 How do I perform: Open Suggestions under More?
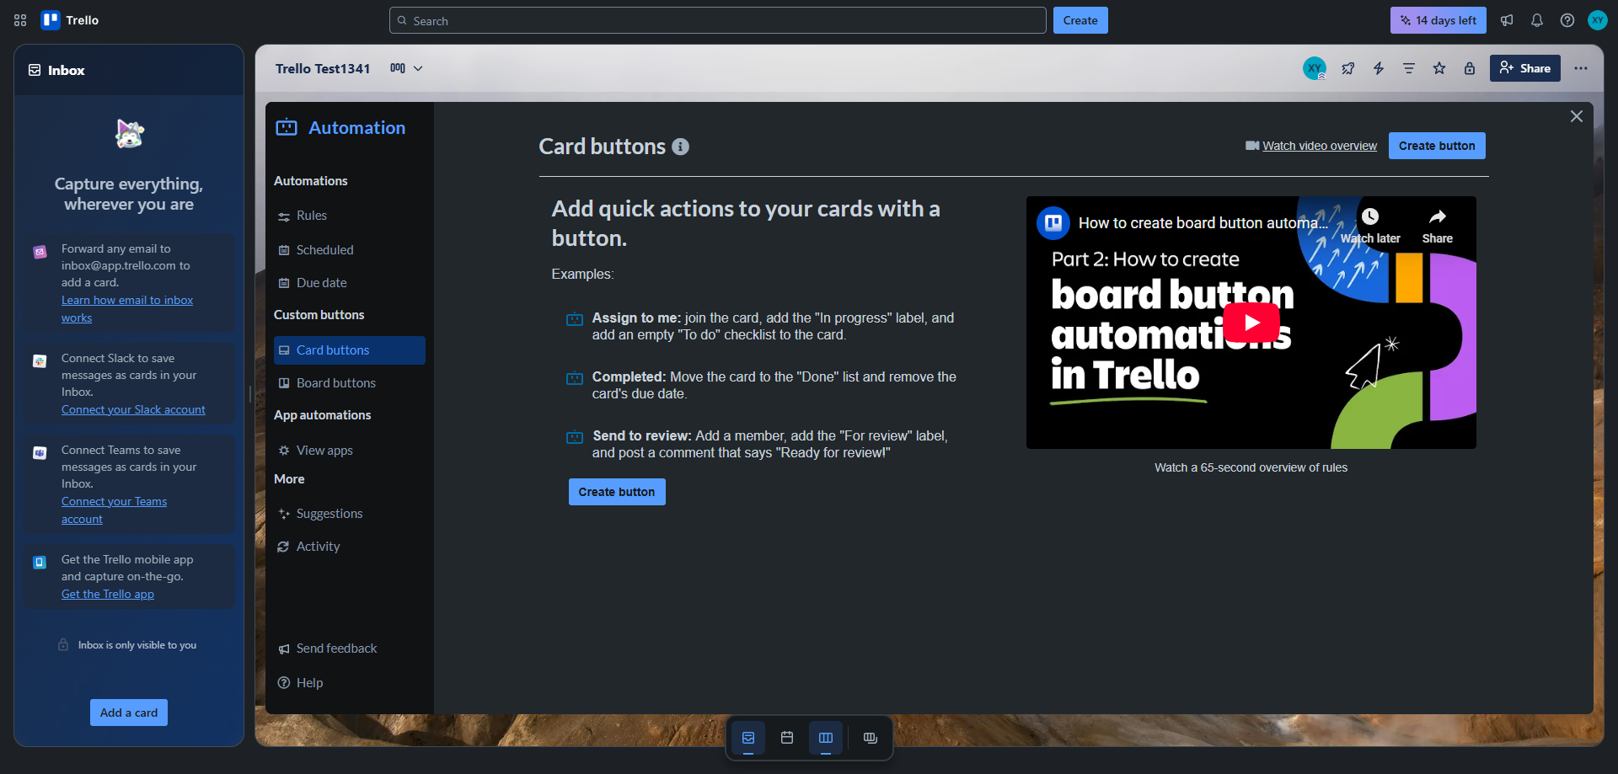(349, 514)
